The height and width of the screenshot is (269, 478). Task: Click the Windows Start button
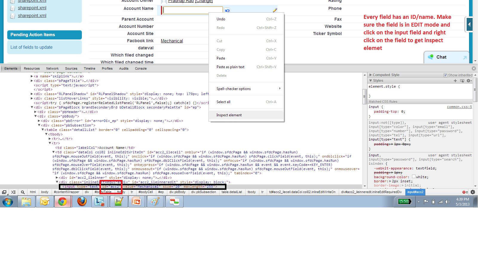(7, 202)
